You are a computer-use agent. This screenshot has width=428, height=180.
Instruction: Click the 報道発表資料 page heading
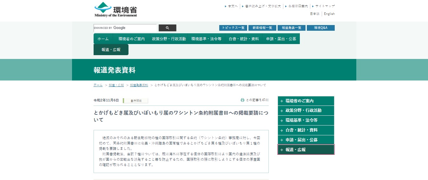(115, 70)
